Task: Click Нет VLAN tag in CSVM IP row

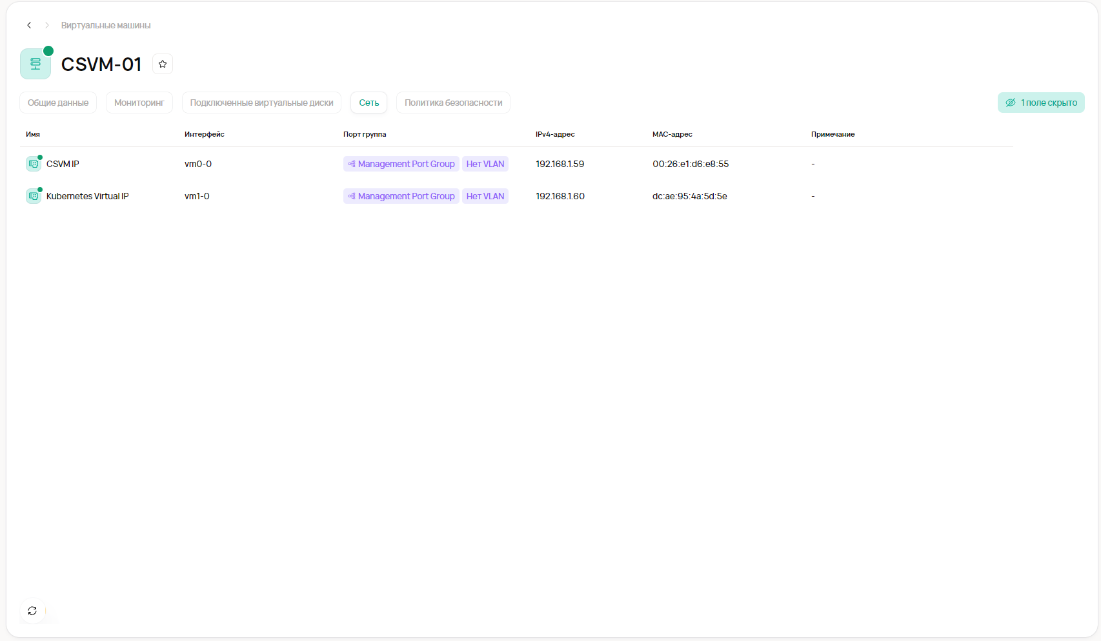Action: [x=485, y=164]
